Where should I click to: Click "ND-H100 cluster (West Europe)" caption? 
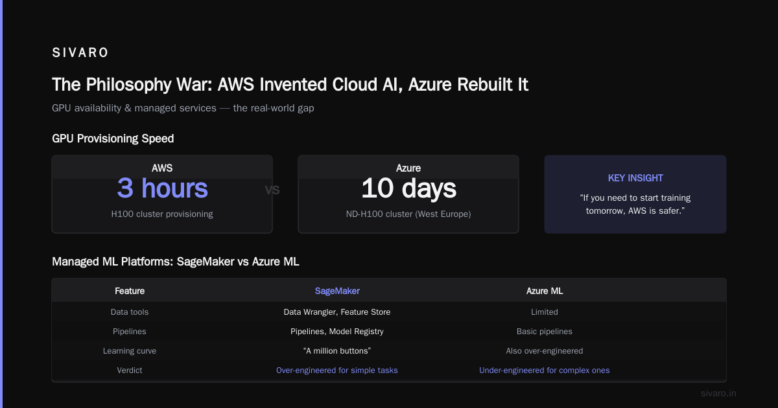click(x=408, y=214)
